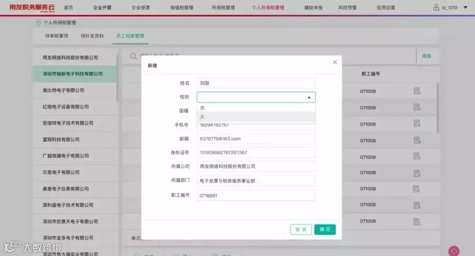The image size is (475, 256).
Task: Open the 首页 menu
Action: click(69, 7)
